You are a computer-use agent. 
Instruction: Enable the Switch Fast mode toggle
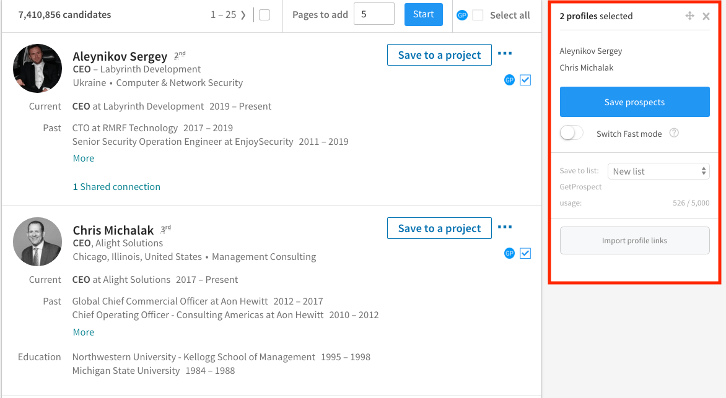(571, 133)
